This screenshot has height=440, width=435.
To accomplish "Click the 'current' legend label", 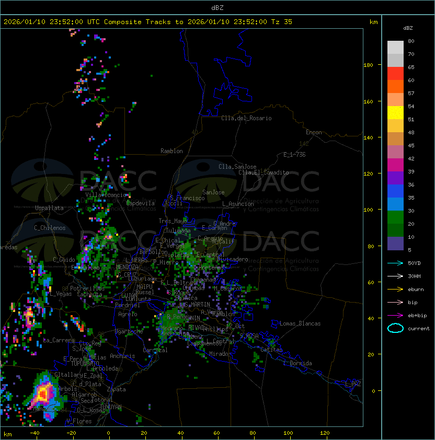I will coord(419,329).
